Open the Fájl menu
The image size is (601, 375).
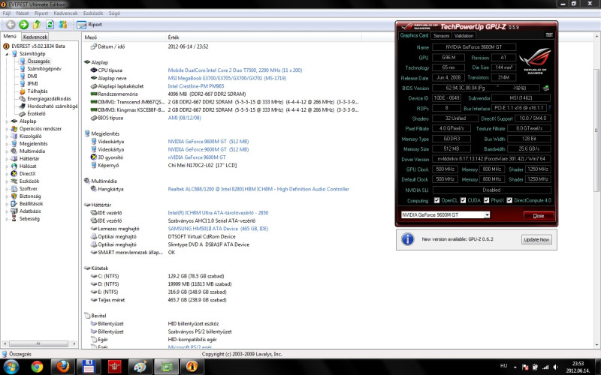[7, 13]
